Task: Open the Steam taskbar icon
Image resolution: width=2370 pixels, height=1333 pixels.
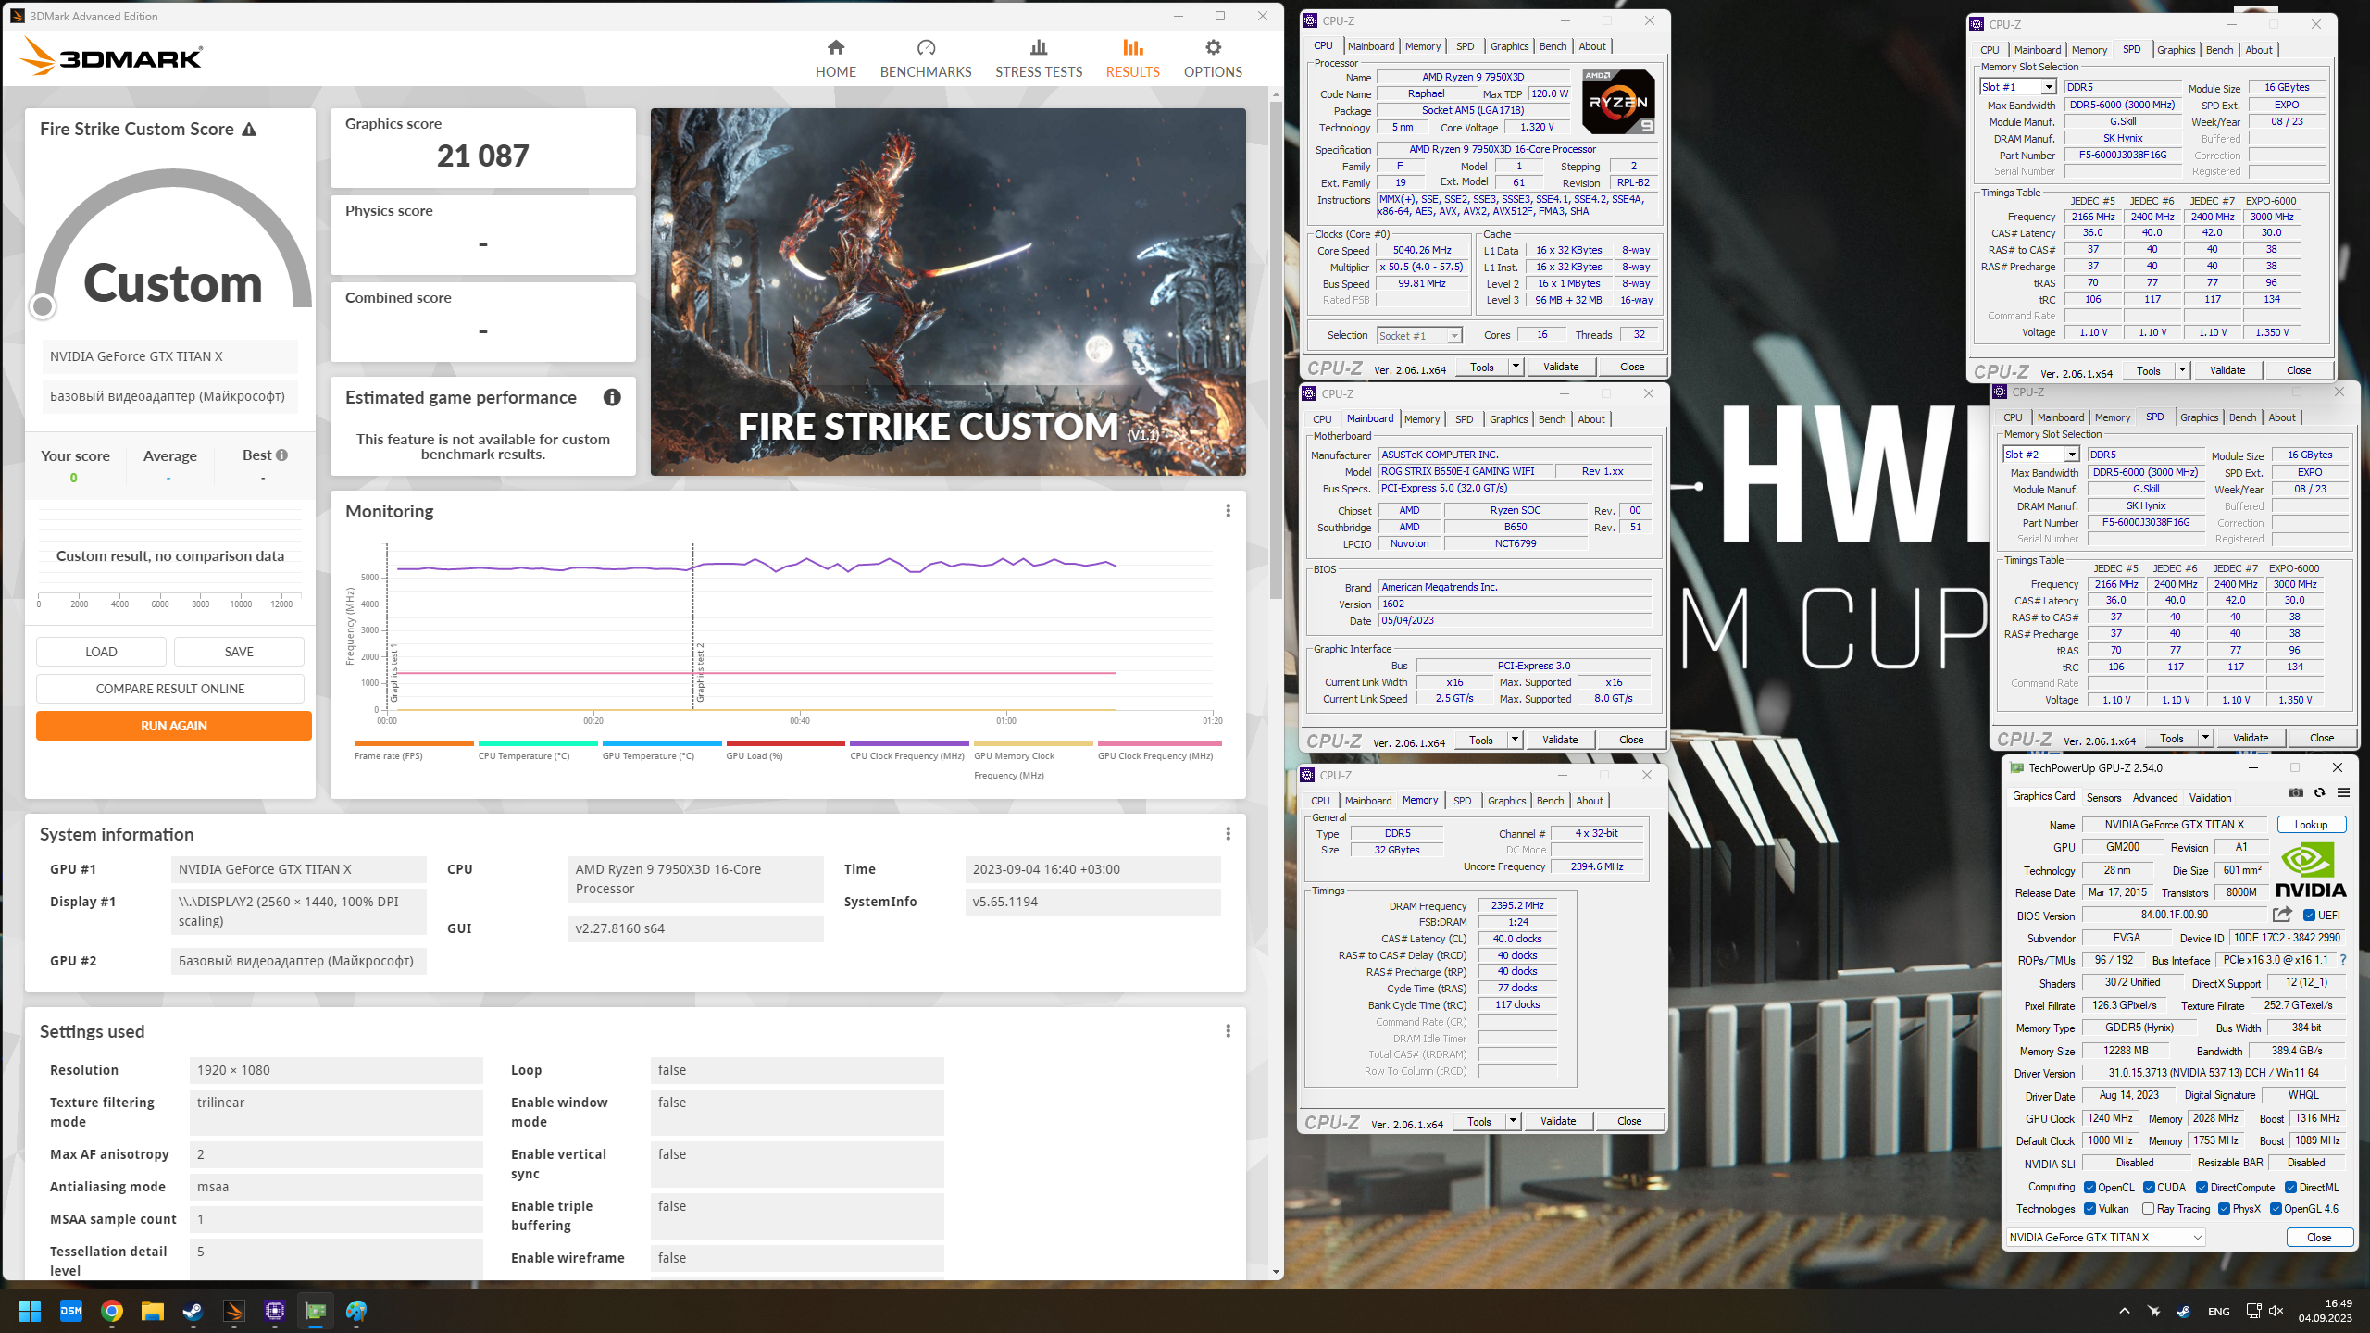Action: (x=193, y=1311)
